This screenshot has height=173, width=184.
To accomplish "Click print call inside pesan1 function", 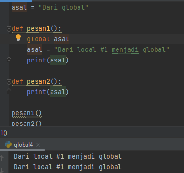I will tap(48, 60).
